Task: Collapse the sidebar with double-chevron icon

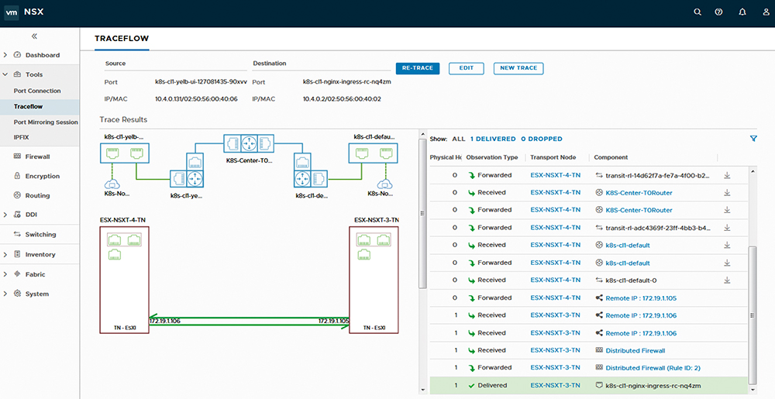Action: (34, 36)
